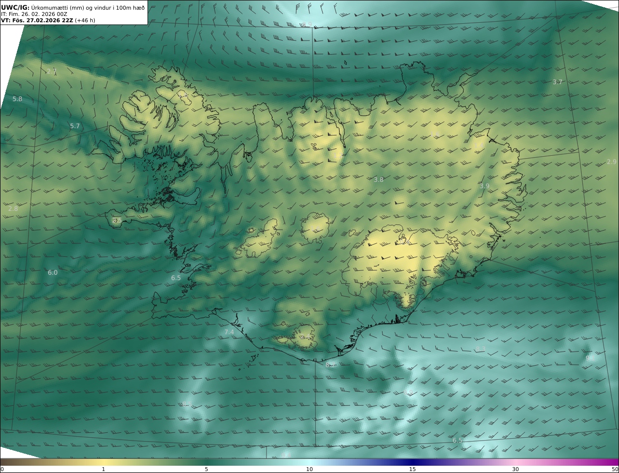Select the 3.9 value label
This screenshot has height=473, width=619.
pos(485,186)
